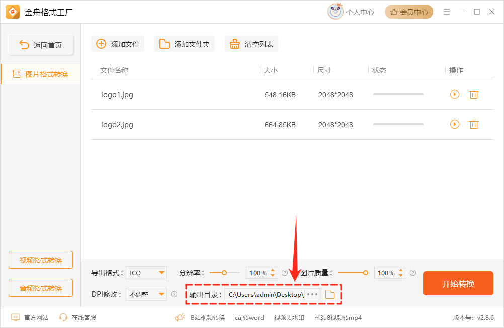Image resolution: width=504 pixels, height=328 pixels.
Task: Click the 在线客服 headset icon
Action: pyautogui.click(x=63, y=318)
